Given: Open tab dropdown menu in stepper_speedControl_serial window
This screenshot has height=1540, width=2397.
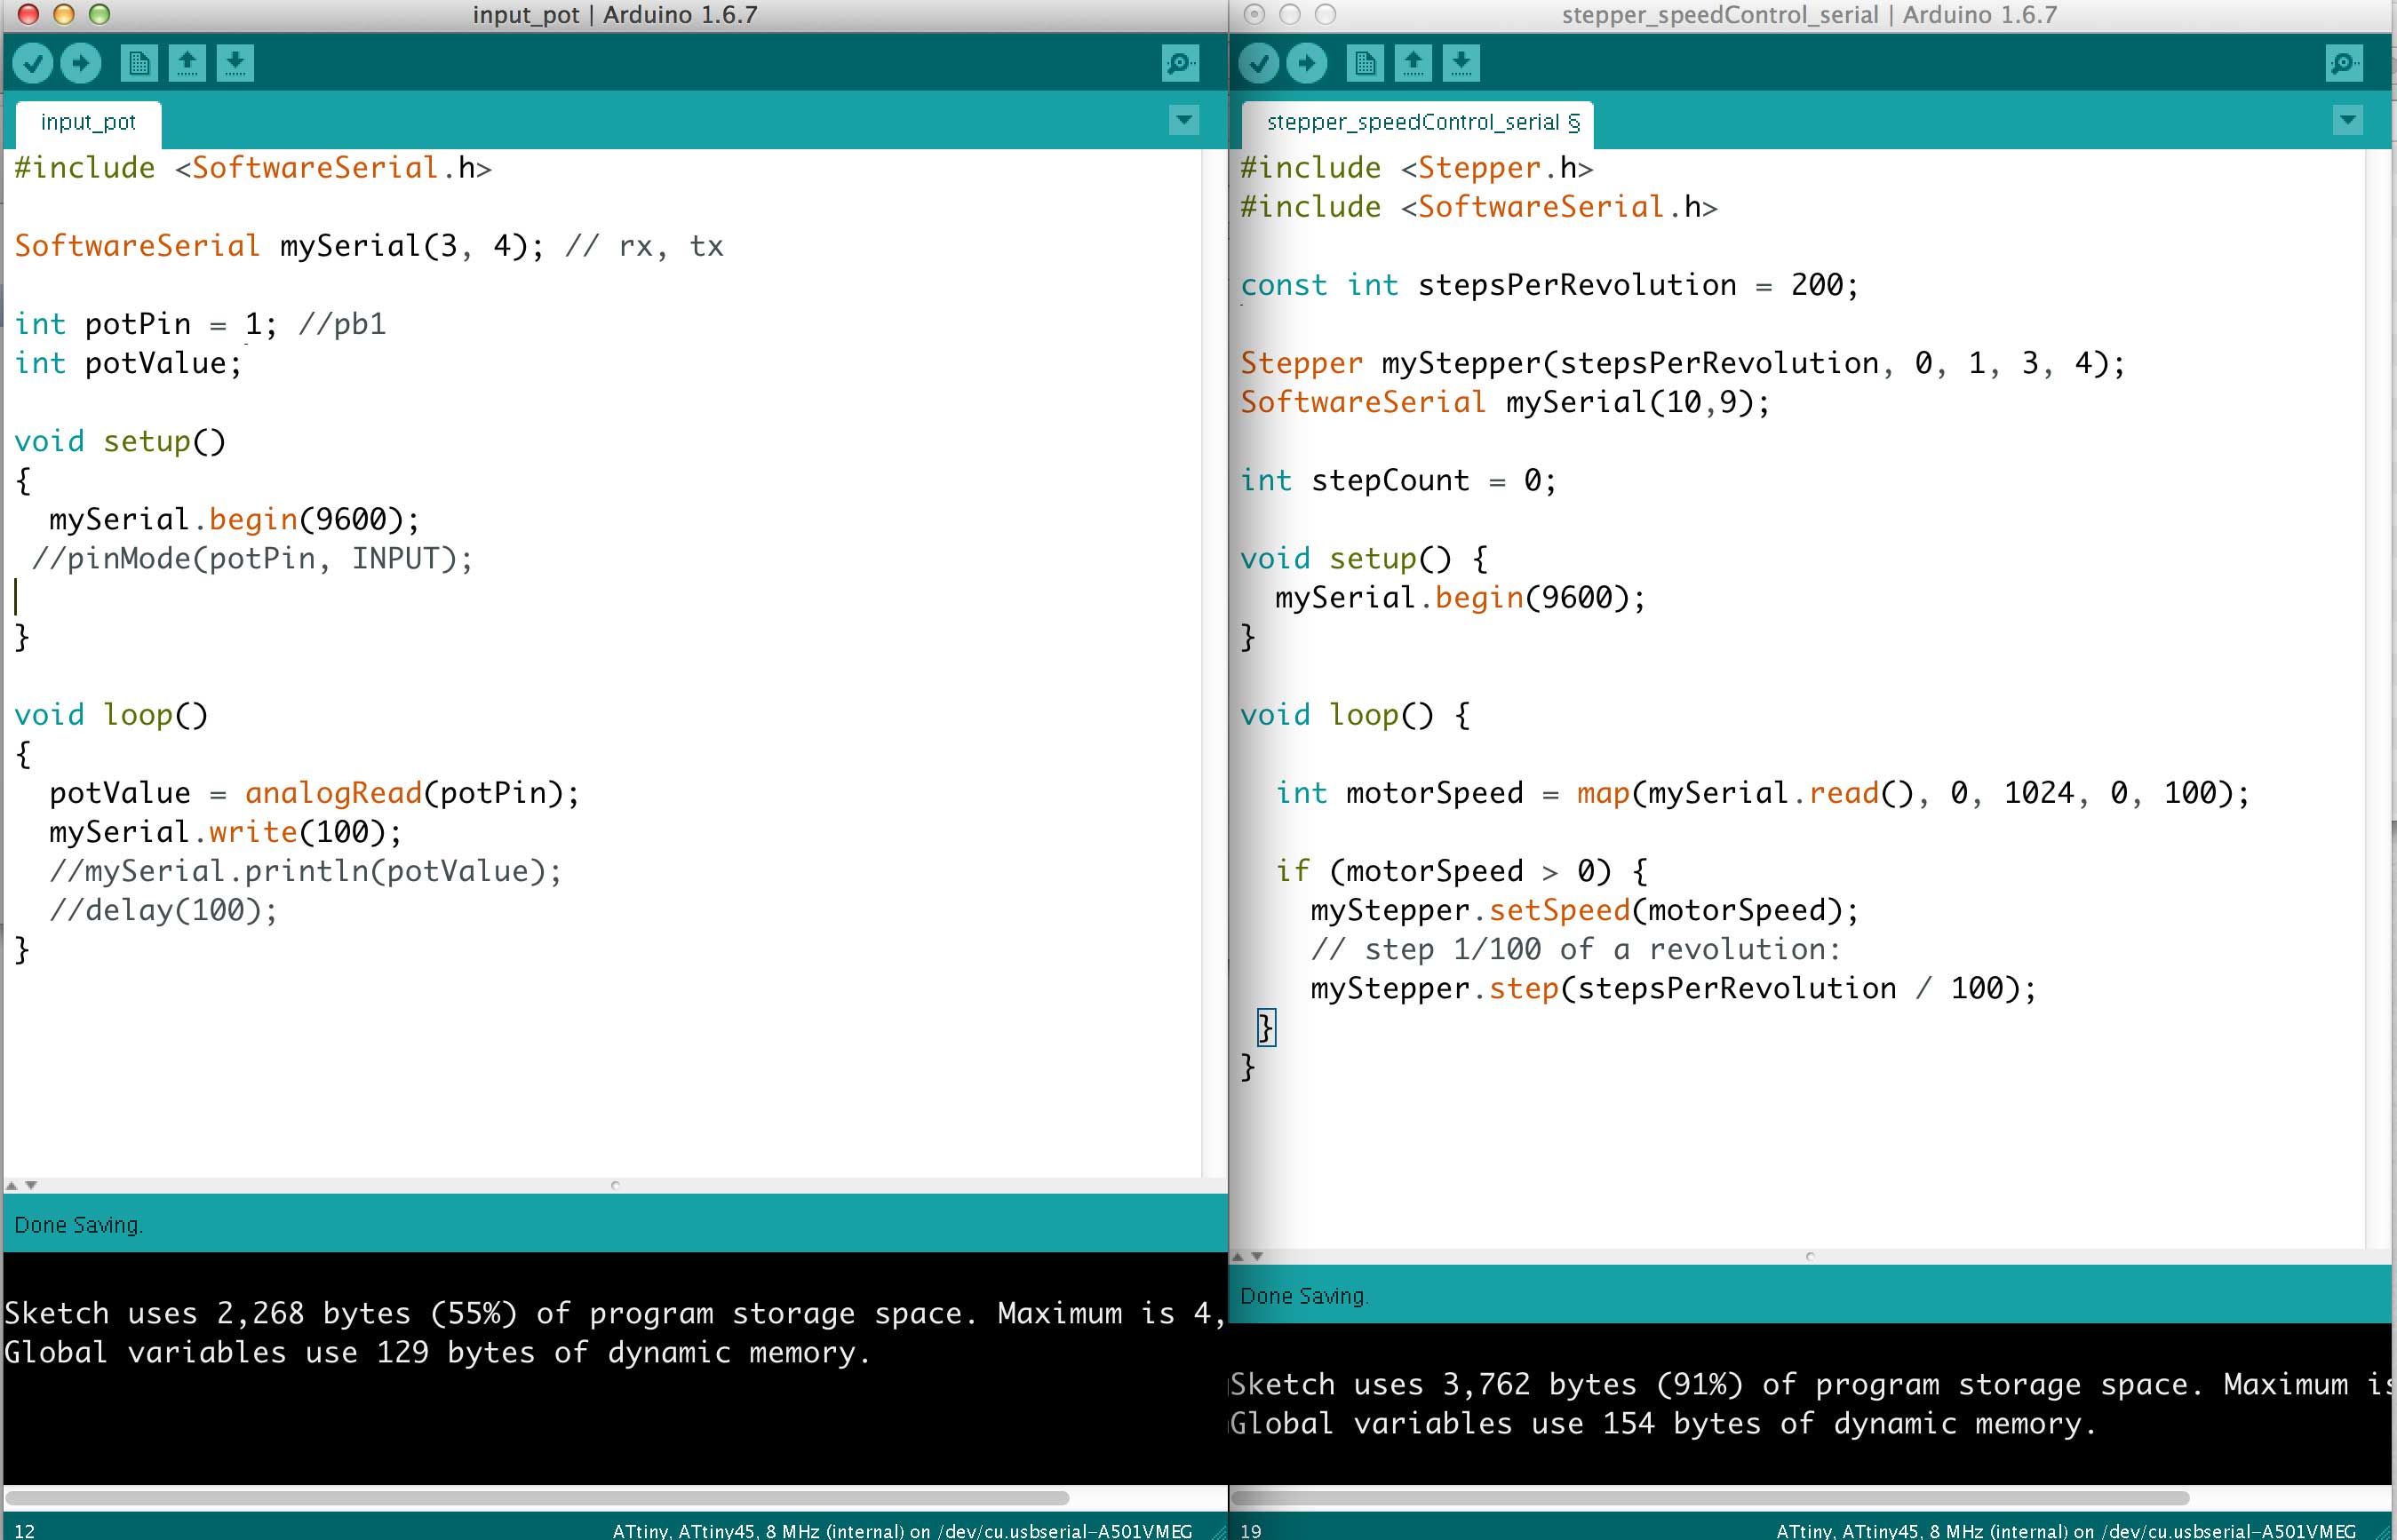Looking at the screenshot, I should (x=2348, y=121).
